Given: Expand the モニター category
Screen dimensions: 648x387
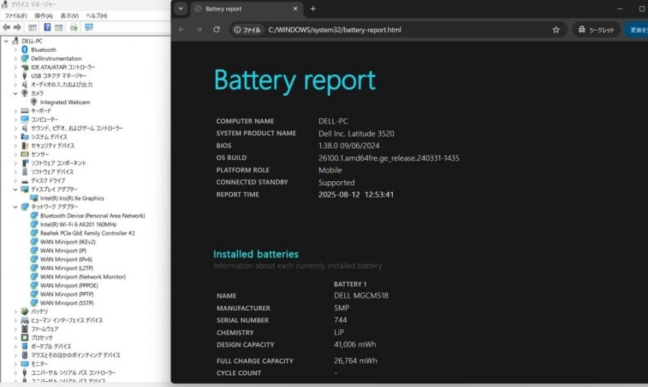Looking at the screenshot, I should (16, 364).
